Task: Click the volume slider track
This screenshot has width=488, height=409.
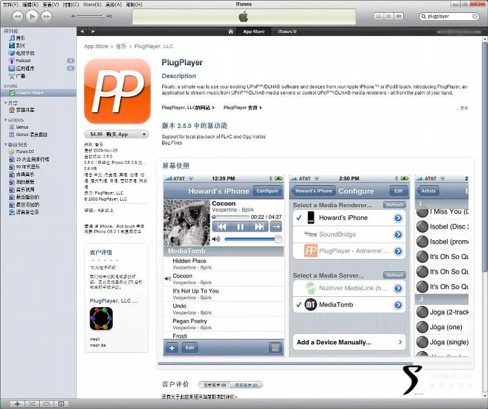Action: point(90,16)
